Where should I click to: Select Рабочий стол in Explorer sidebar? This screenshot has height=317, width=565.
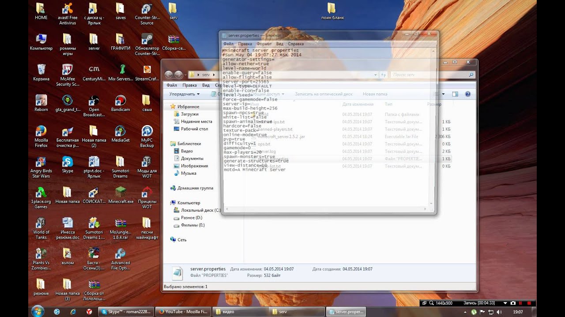coord(194,129)
